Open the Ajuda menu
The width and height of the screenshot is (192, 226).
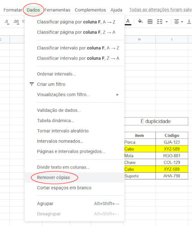tap(116, 10)
